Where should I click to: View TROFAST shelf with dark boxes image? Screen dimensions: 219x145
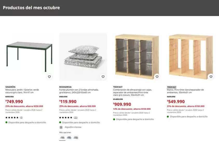[x=137, y=57]
